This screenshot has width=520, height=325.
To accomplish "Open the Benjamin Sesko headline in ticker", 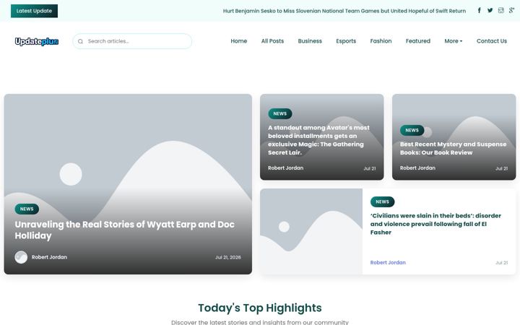I will click(x=344, y=11).
